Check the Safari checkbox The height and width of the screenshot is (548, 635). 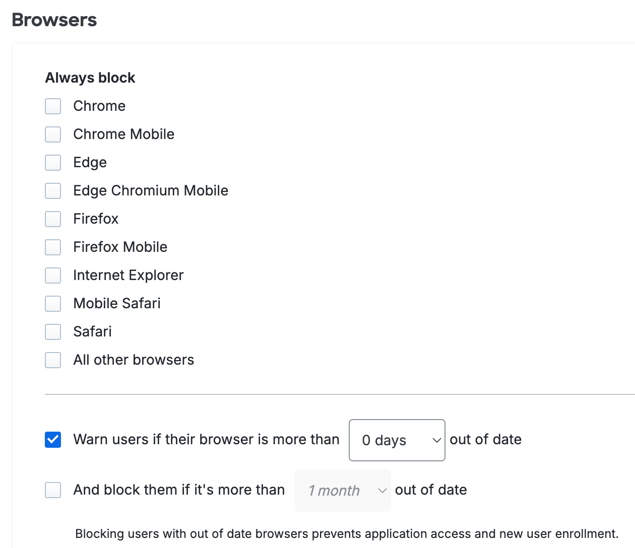53,332
